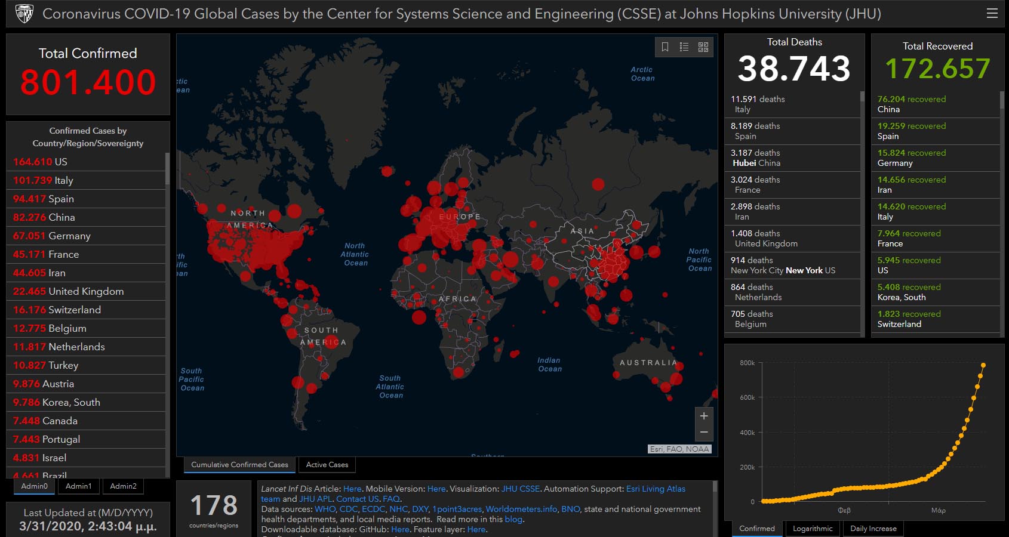The height and width of the screenshot is (537, 1009).
Task: Show the Daily Increase chart tab
Action: (873, 529)
